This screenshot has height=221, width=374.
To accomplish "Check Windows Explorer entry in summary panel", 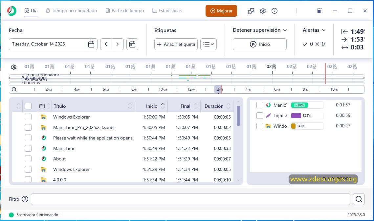I will tap(259, 126).
